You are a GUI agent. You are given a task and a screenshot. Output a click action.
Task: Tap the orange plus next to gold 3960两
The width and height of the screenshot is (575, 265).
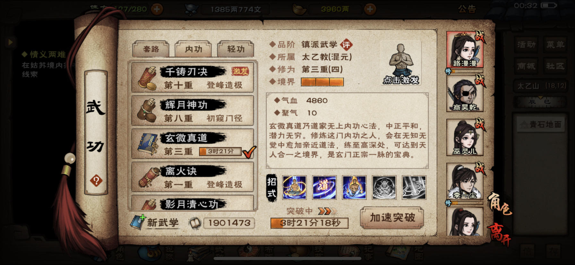[370, 9]
